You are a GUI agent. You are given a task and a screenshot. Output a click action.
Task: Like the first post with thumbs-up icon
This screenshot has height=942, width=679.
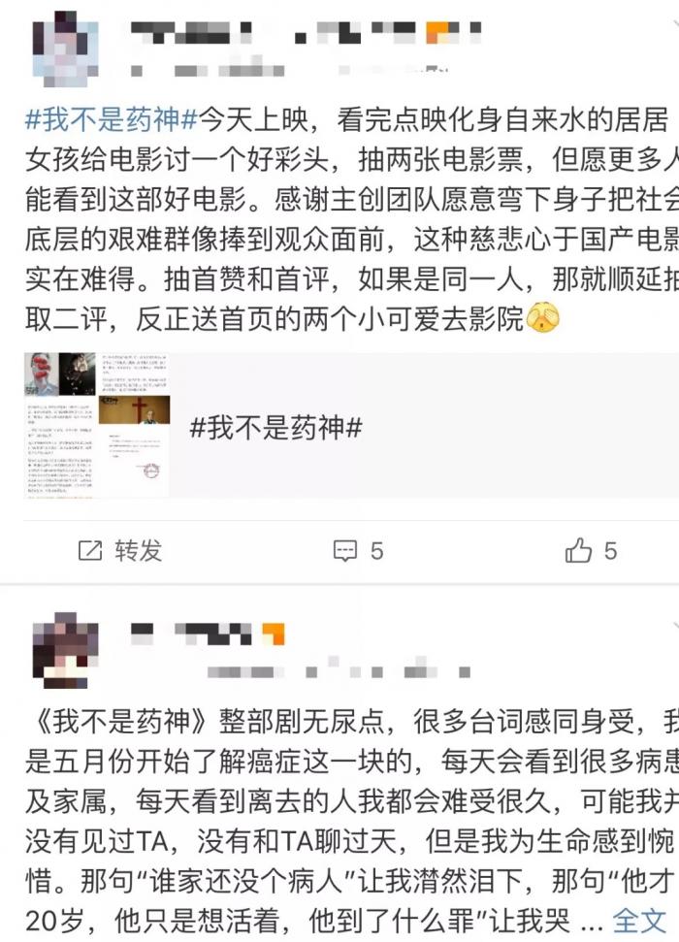(x=578, y=550)
